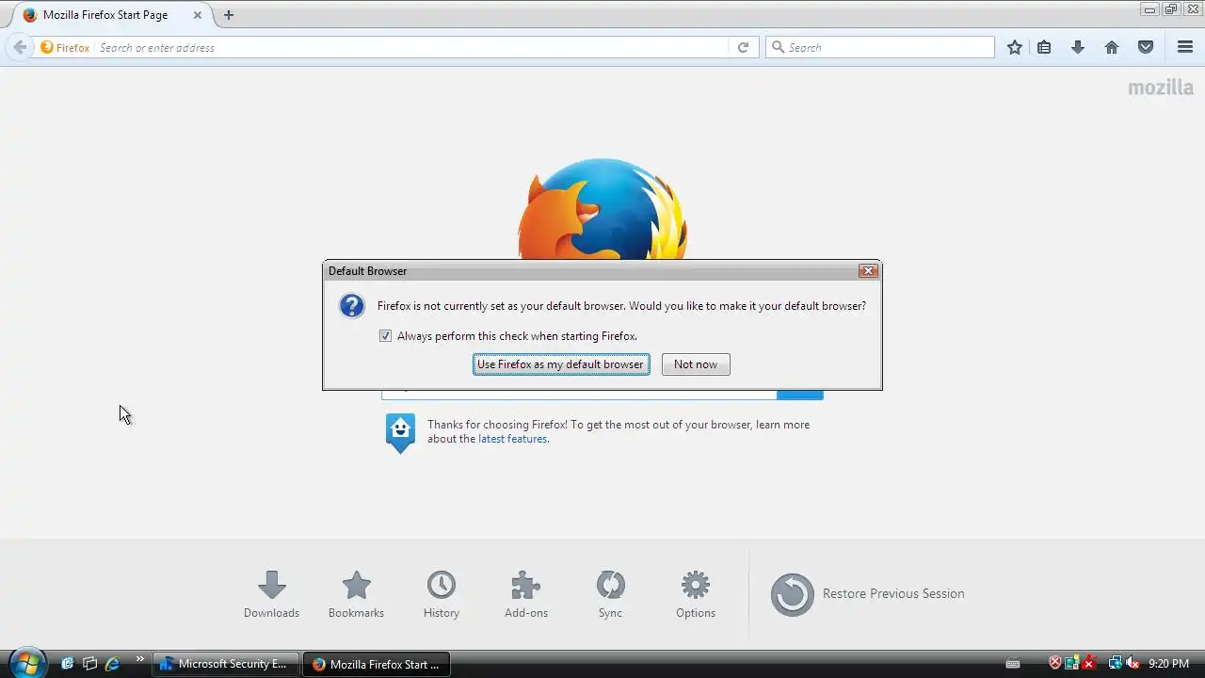
Task: Open Bookmarks from the start page
Action: (356, 595)
